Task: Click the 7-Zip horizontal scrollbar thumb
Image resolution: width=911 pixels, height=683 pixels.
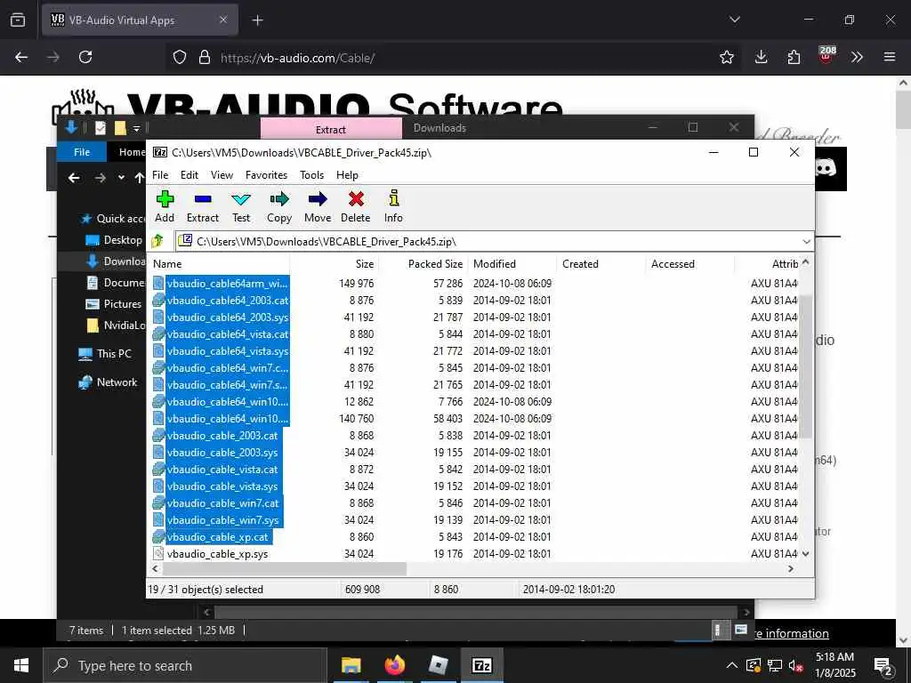Action: point(284,568)
